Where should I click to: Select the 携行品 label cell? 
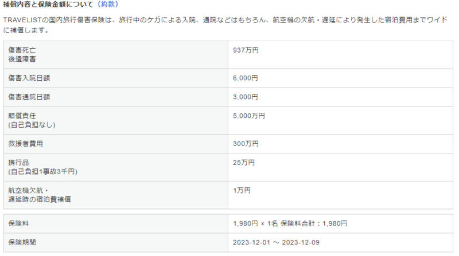click(18, 163)
